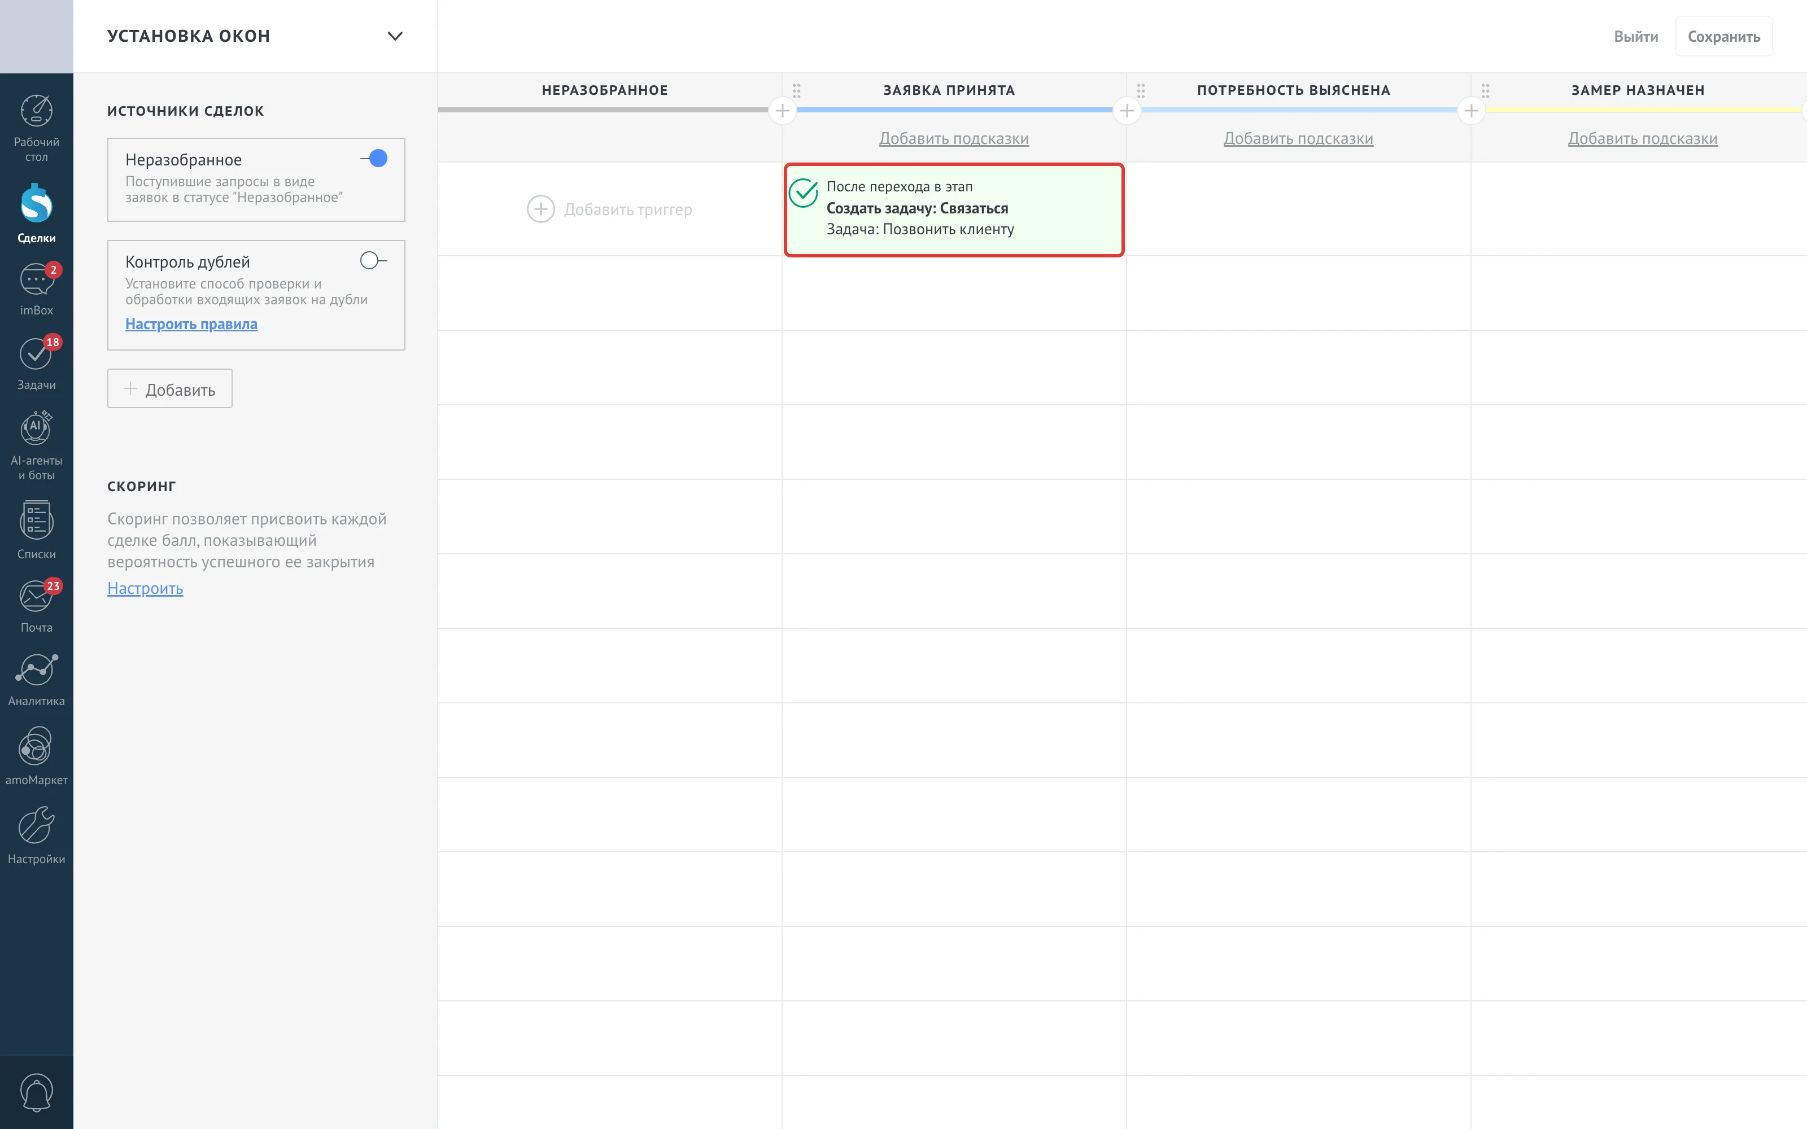
Task: Select the ЗАМЕР НАЗНАЧЕН stage header
Action: click(1638, 90)
